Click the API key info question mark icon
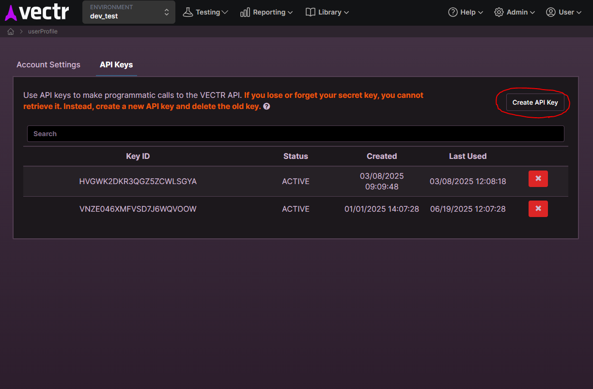 click(x=266, y=106)
